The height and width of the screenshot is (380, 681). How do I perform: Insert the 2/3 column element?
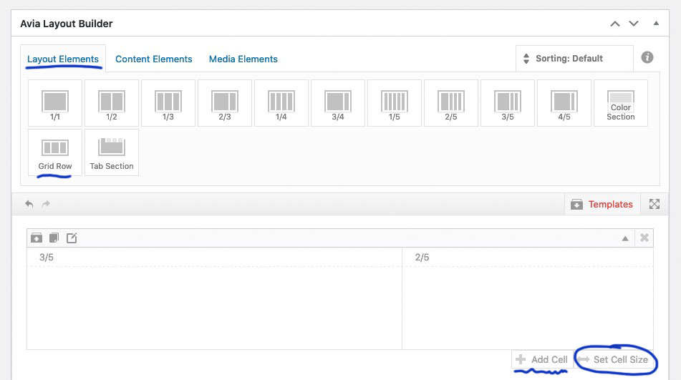(x=225, y=103)
